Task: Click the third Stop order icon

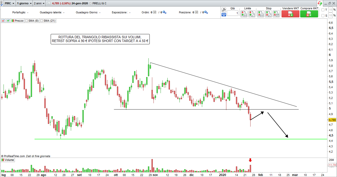Action: [x=276, y=14]
